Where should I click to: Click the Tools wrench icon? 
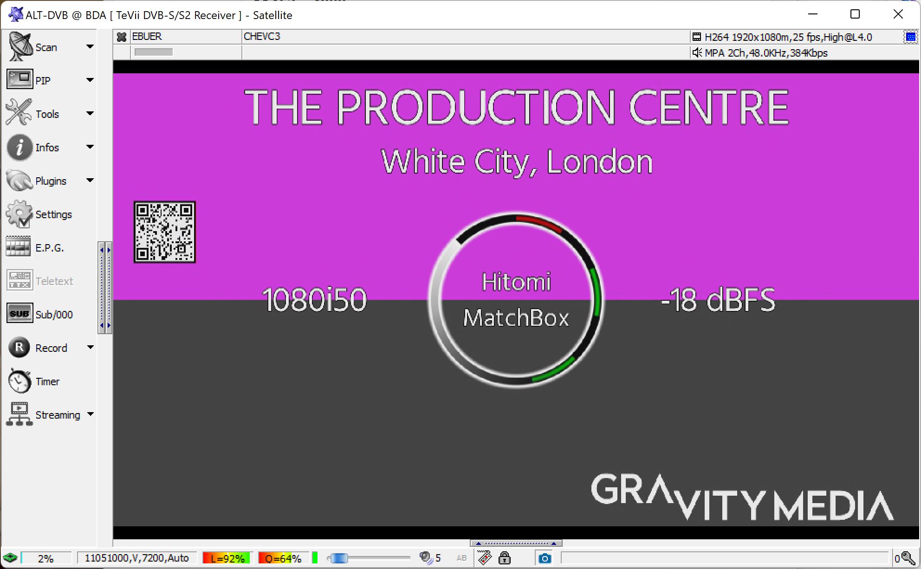(19, 113)
